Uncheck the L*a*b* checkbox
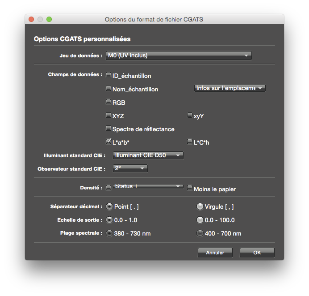The height and width of the screenshot is (296, 309). (108, 142)
